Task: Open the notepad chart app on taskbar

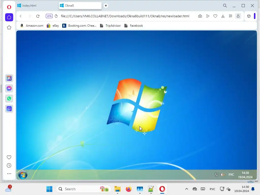Action: click(151, 189)
